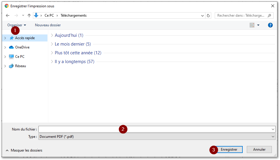Expand the Ce PC tree node
This screenshot has width=280, height=160.
point(5,57)
